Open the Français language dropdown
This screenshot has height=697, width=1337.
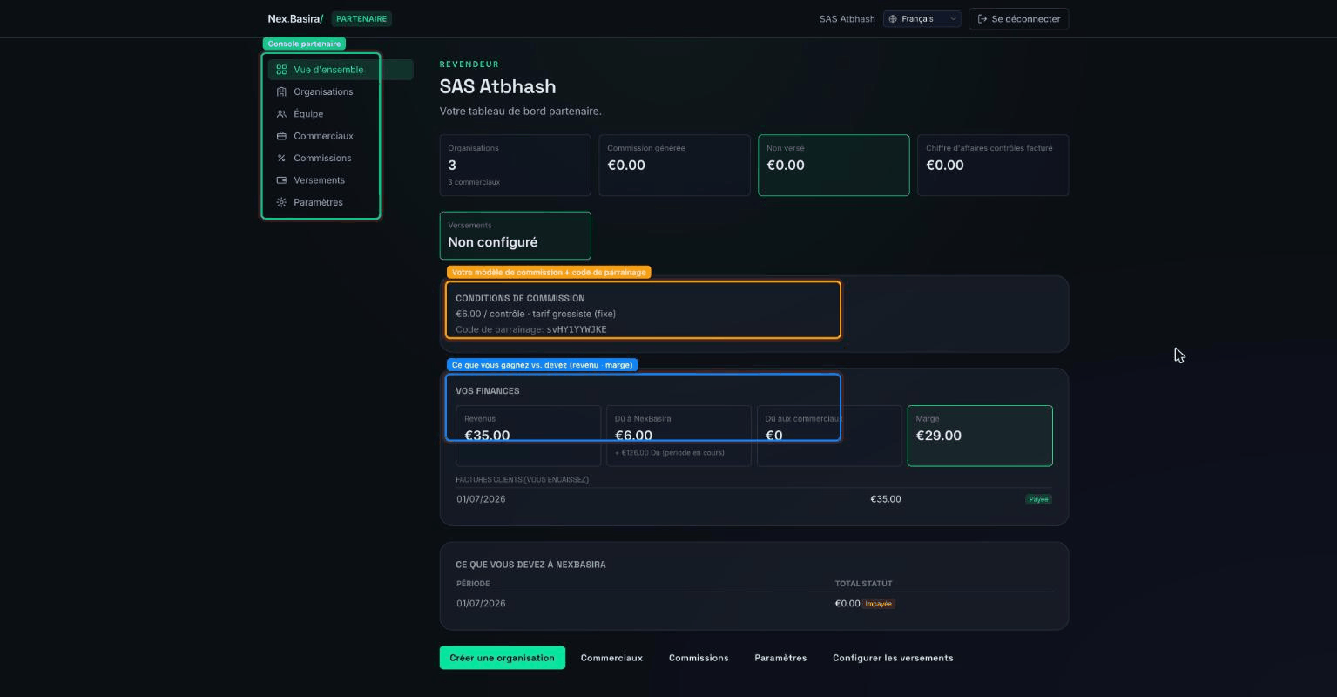click(x=922, y=19)
